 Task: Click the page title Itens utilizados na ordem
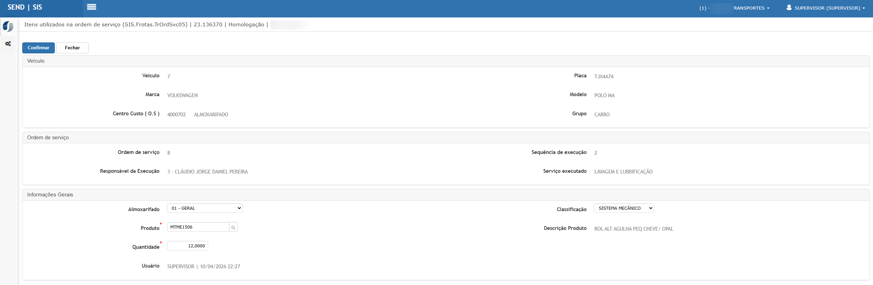[106, 25]
